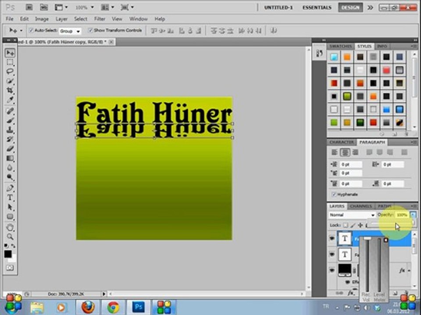This screenshot has height=315, width=421.
Task: Left-align text in Paragraph panel
Action: tap(335, 152)
